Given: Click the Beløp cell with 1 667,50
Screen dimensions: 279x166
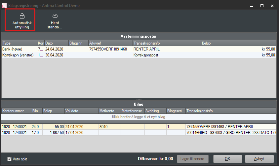Looking at the screenshot, I should (53, 132).
